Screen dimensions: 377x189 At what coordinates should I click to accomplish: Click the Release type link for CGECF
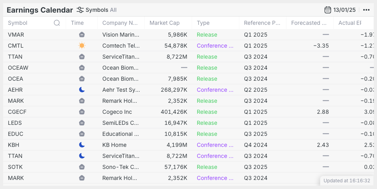(x=207, y=112)
